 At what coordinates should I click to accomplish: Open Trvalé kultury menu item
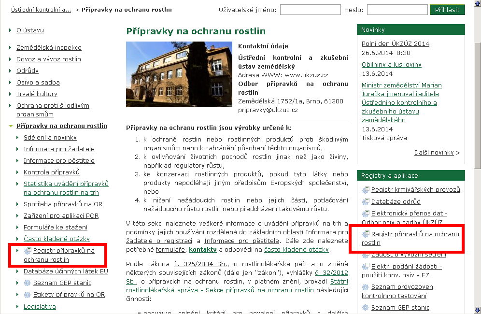(x=37, y=94)
